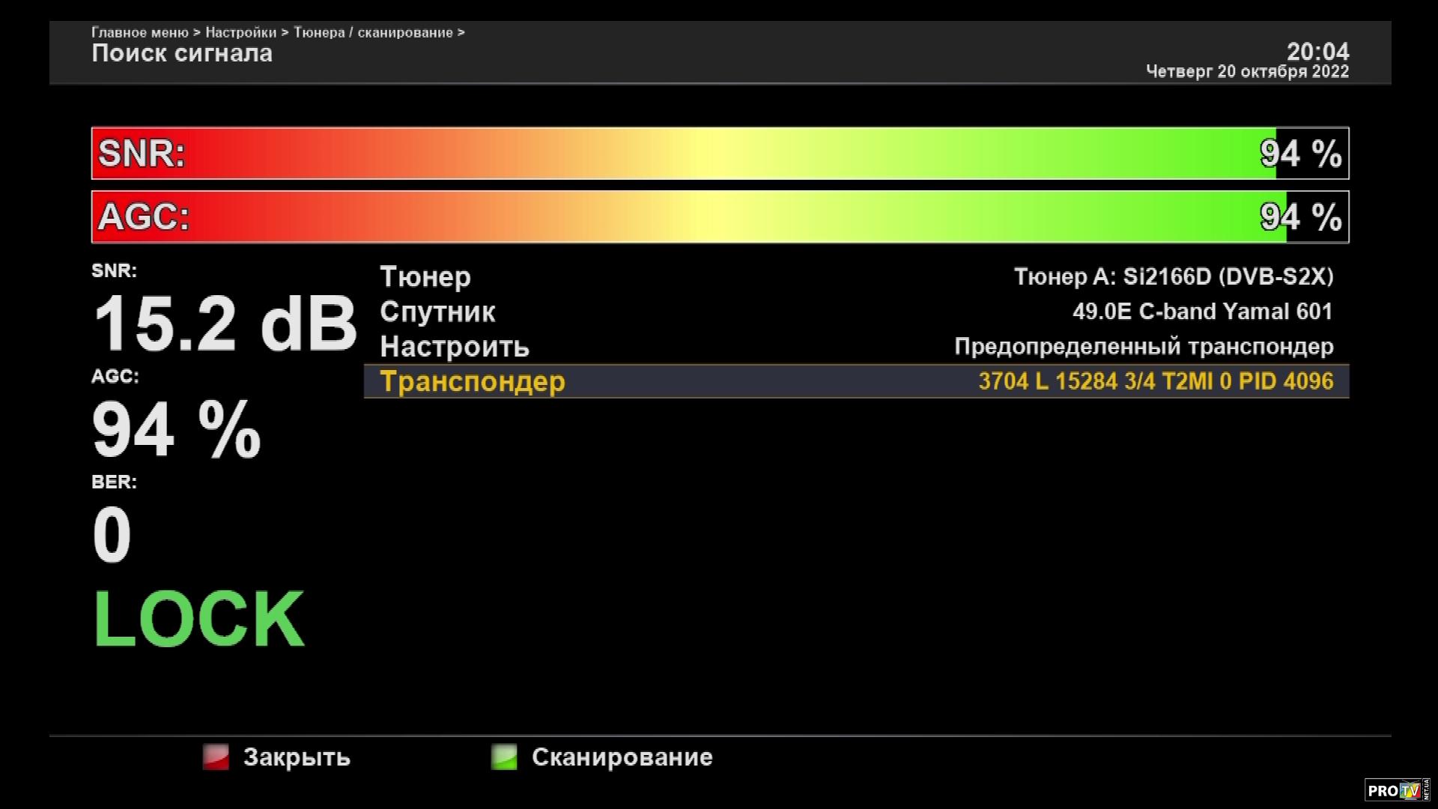Screen dimensions: 1438x809
Task: Click the SNR signal quality bar
Action: 719,154
